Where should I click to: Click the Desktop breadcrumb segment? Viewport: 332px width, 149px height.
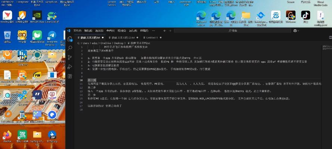pos(119,43)
